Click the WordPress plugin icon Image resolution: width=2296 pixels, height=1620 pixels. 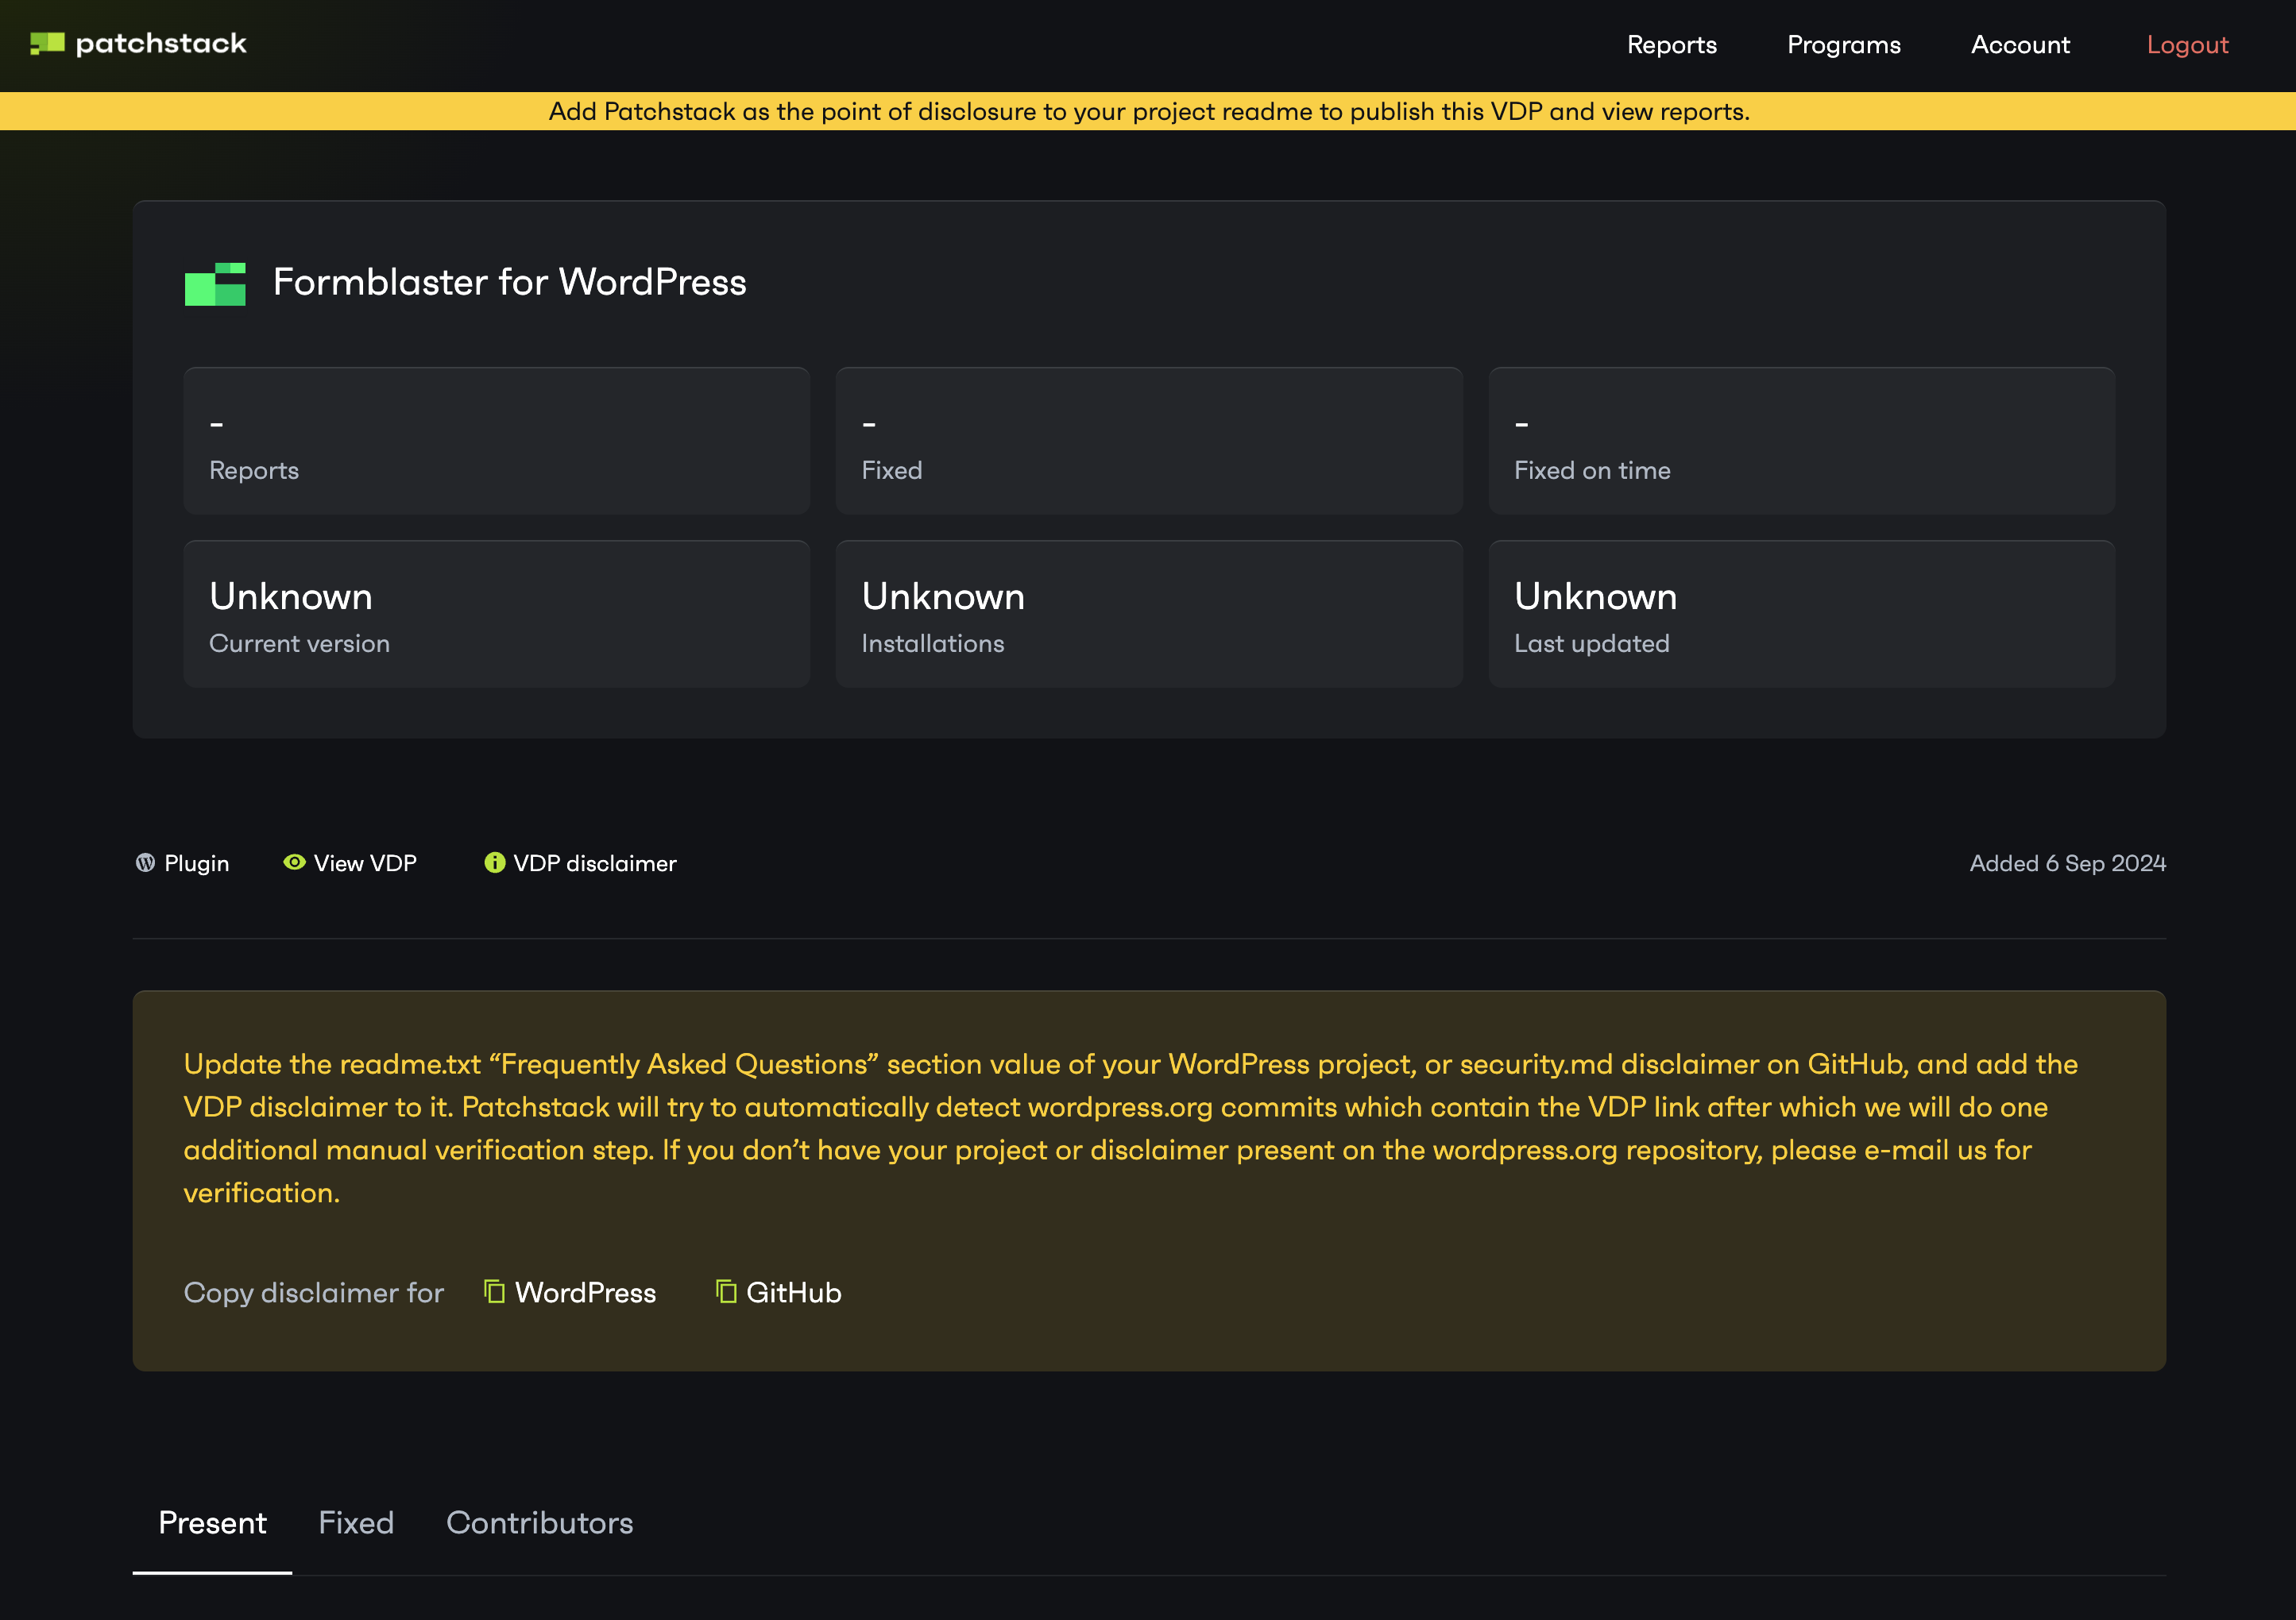coord(146,862)
